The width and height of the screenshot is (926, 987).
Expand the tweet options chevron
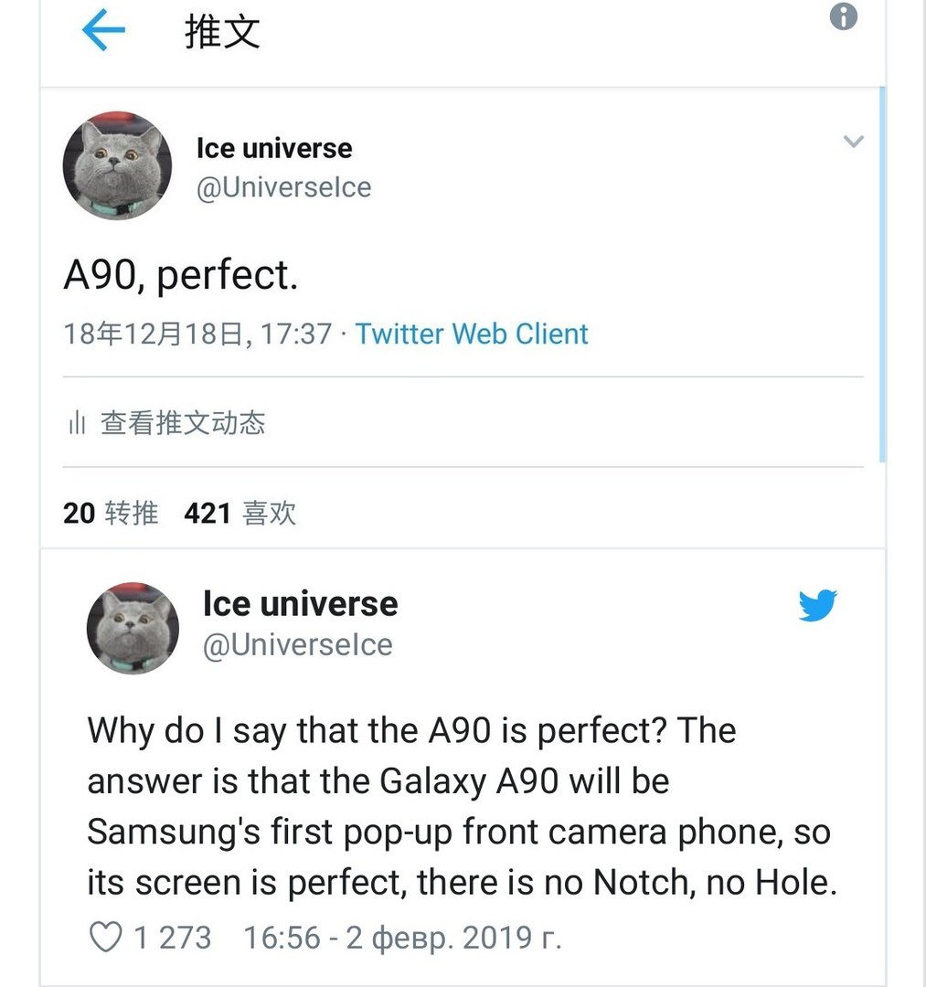(853, 142)
